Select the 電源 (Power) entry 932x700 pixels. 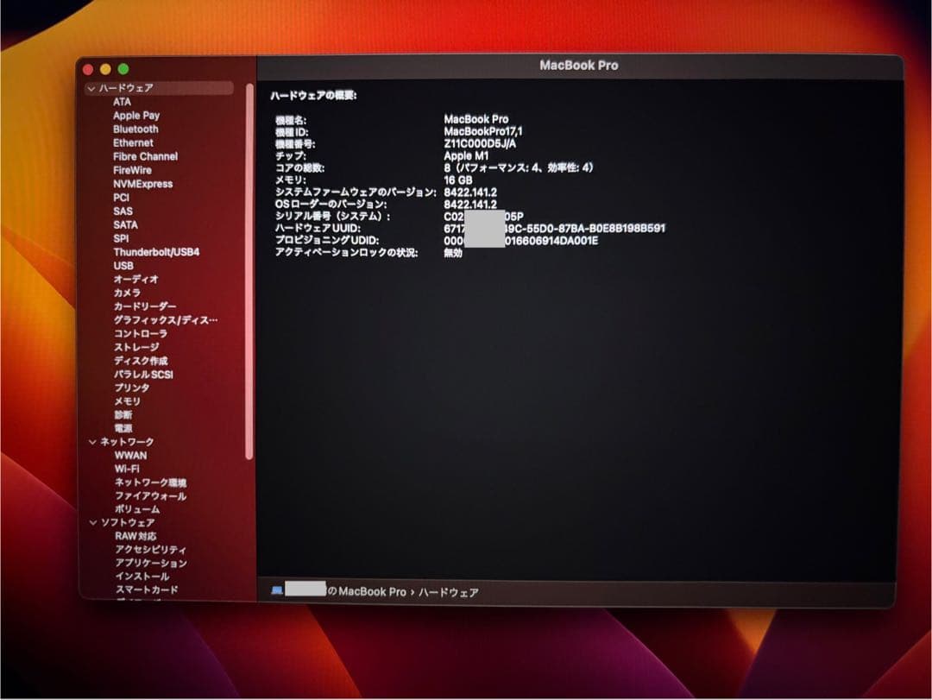point(123,428)
